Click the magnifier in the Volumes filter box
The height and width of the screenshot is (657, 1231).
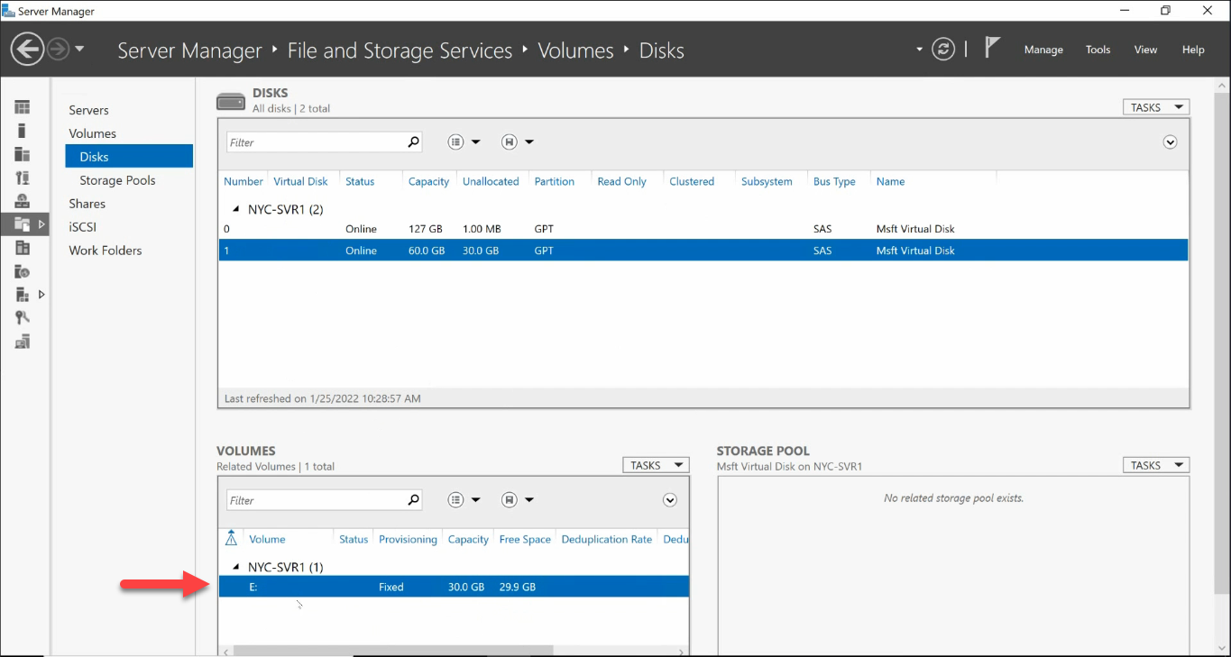[x=413, y=499]
